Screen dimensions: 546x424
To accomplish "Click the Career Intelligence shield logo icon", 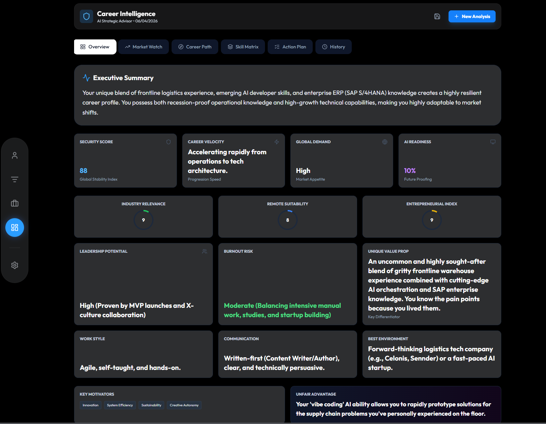I will click(86, 16).
